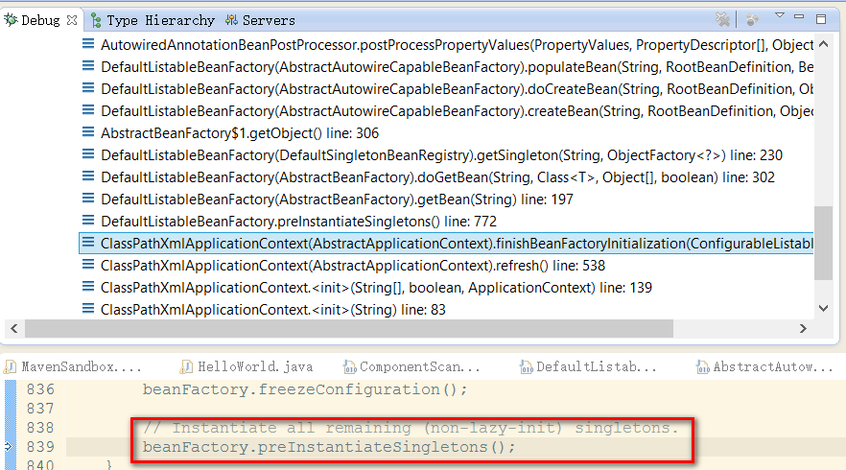Click the debug stack's scroll down arrow
Image resolution: width=846 pixels, height=470 pixels.
[x=823, y=309]
